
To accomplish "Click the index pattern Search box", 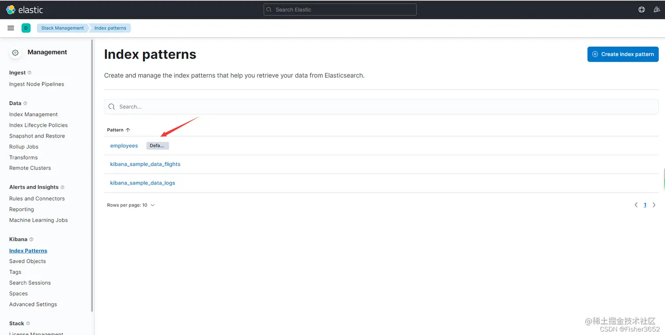I will click(x=381, y=107).
